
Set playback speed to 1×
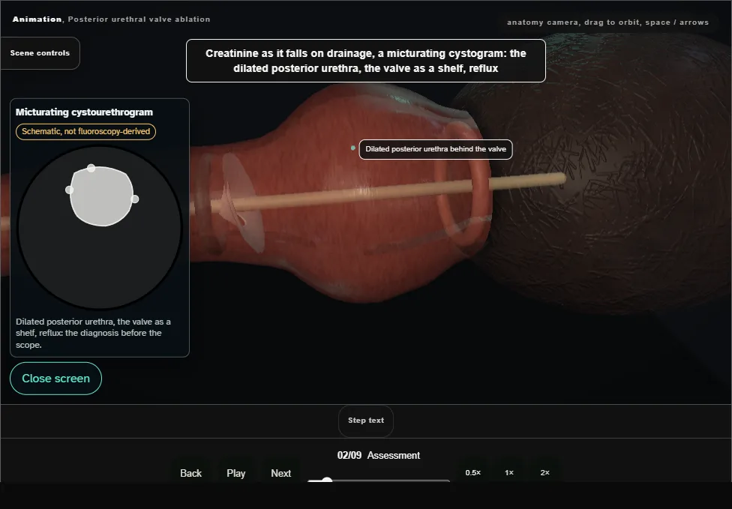tap(509, 472)
